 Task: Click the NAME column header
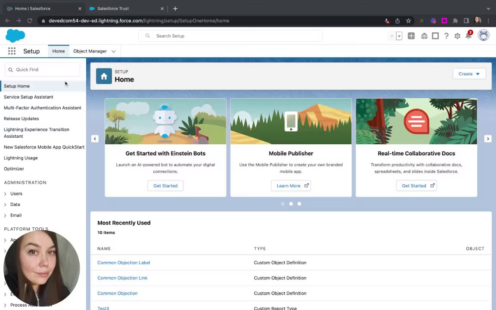click(104, 248)
